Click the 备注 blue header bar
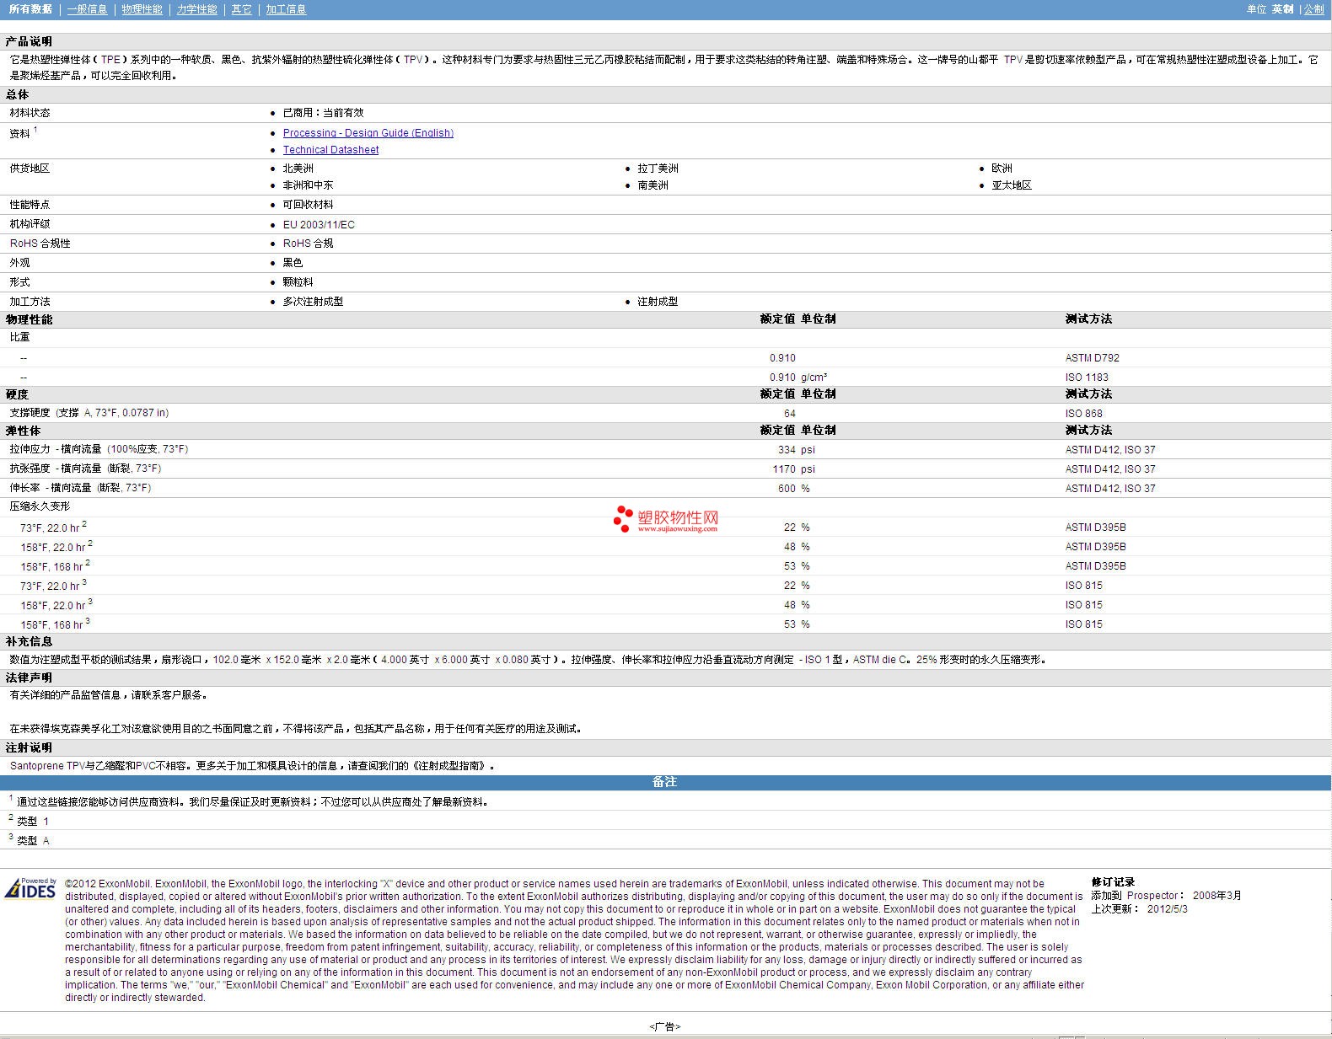1332x1039 pixels. click(664, 782)
